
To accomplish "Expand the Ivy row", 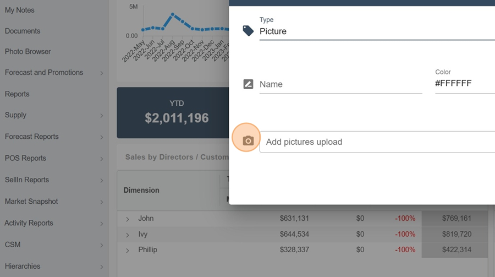I will pyautogui.click(x=128, y=235).
